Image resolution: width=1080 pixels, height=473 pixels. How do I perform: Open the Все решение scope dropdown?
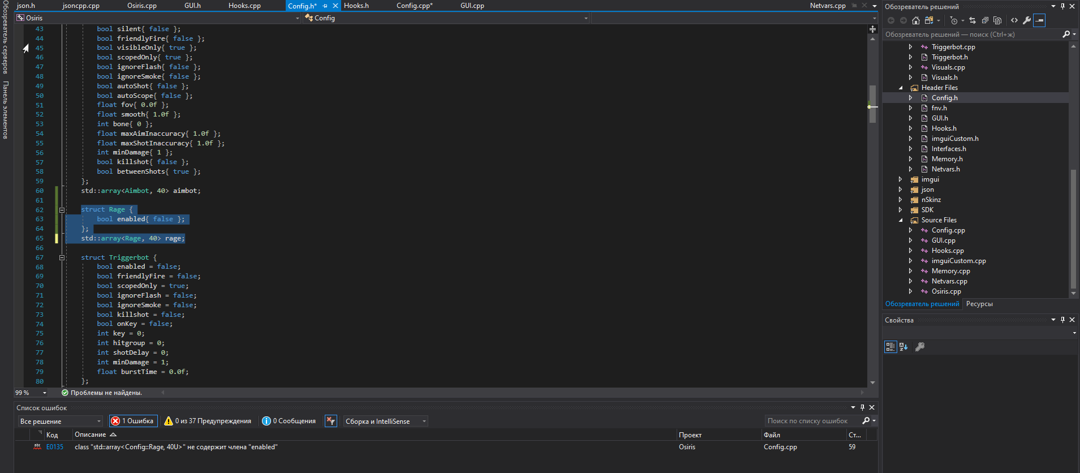click(x=61, y=421)
